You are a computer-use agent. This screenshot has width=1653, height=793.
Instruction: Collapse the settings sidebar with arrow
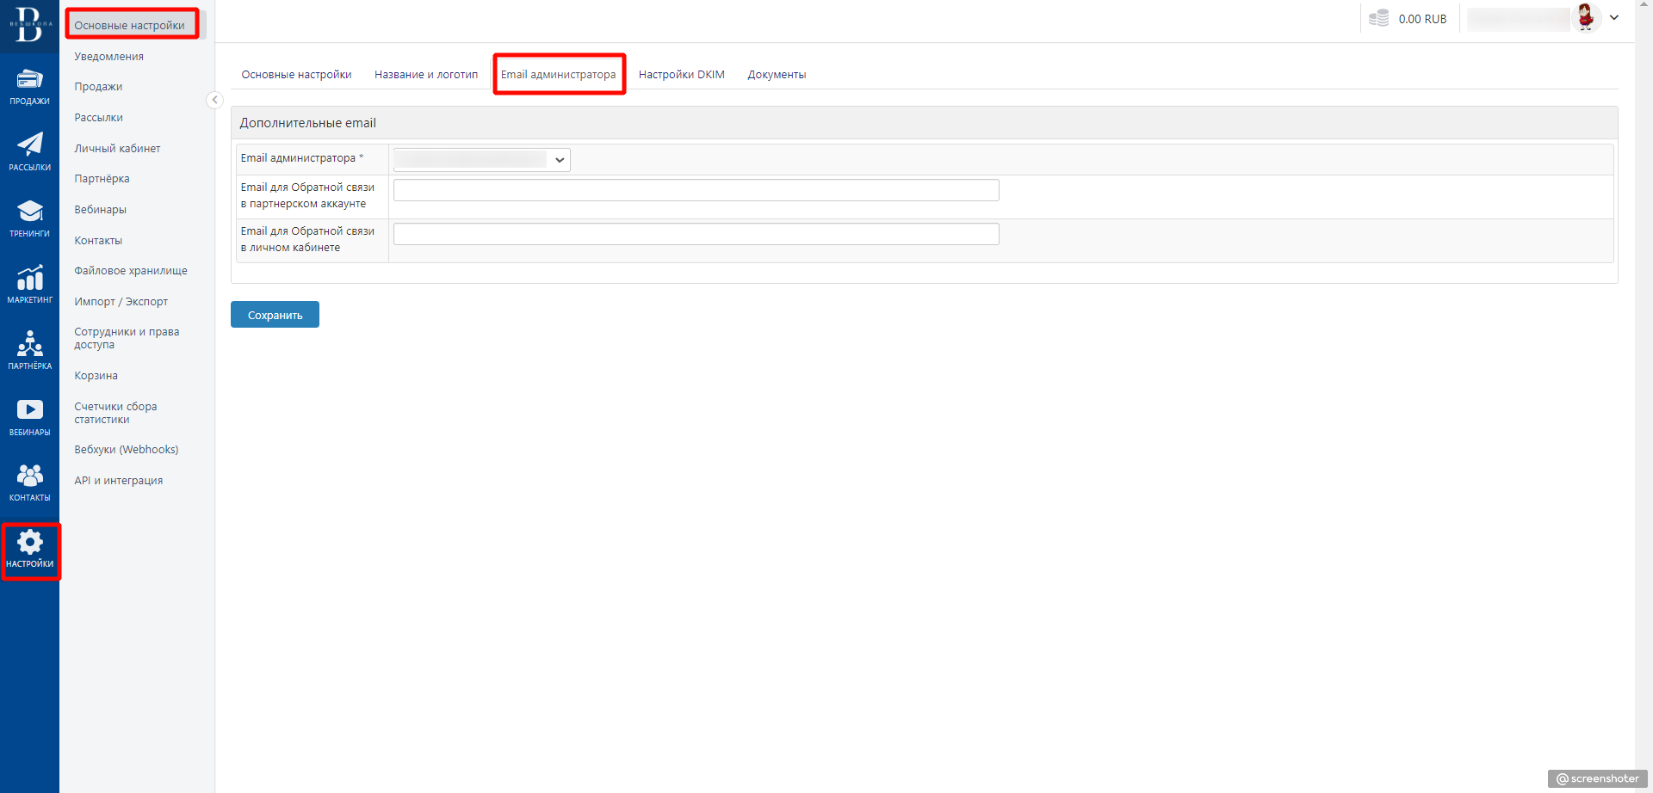[x=214, y=101]
